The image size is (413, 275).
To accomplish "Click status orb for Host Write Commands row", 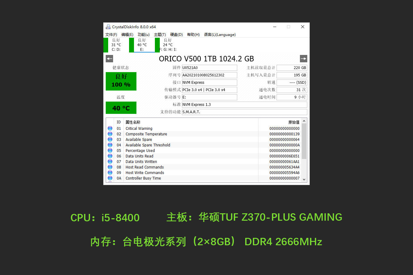I will point(110,173).
